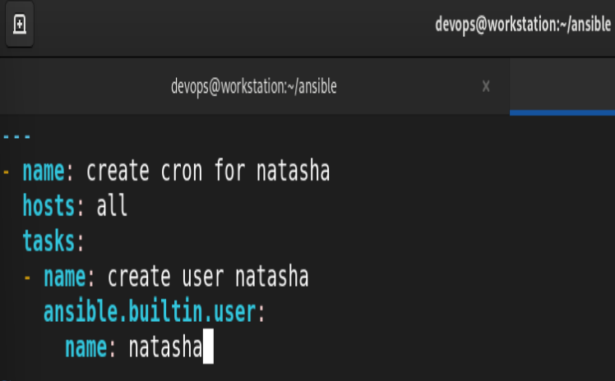Click the 'tasks' key

point(49,241)
